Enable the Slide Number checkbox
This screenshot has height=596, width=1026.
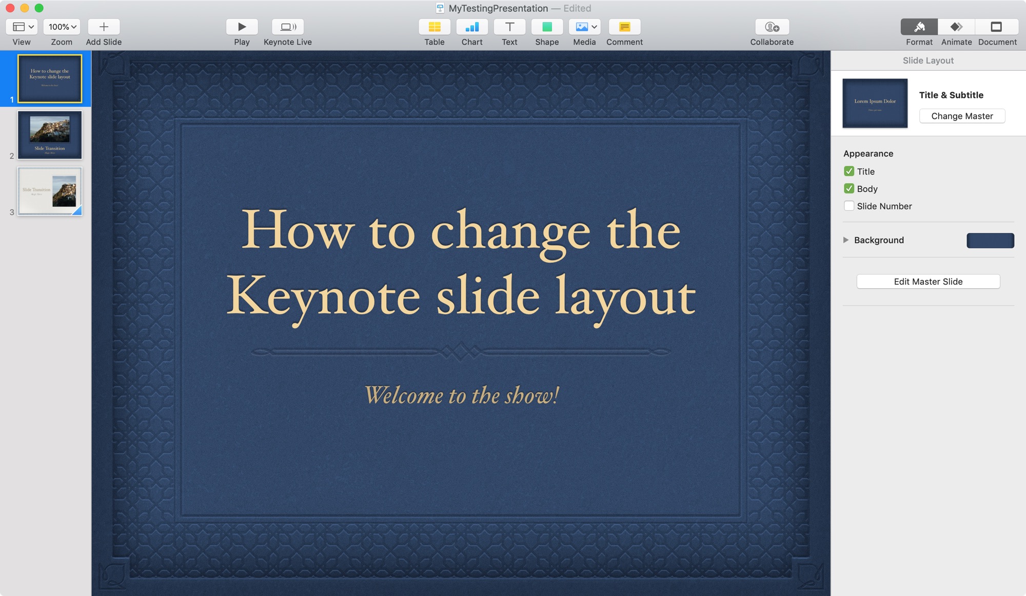(x=849, y=206)
